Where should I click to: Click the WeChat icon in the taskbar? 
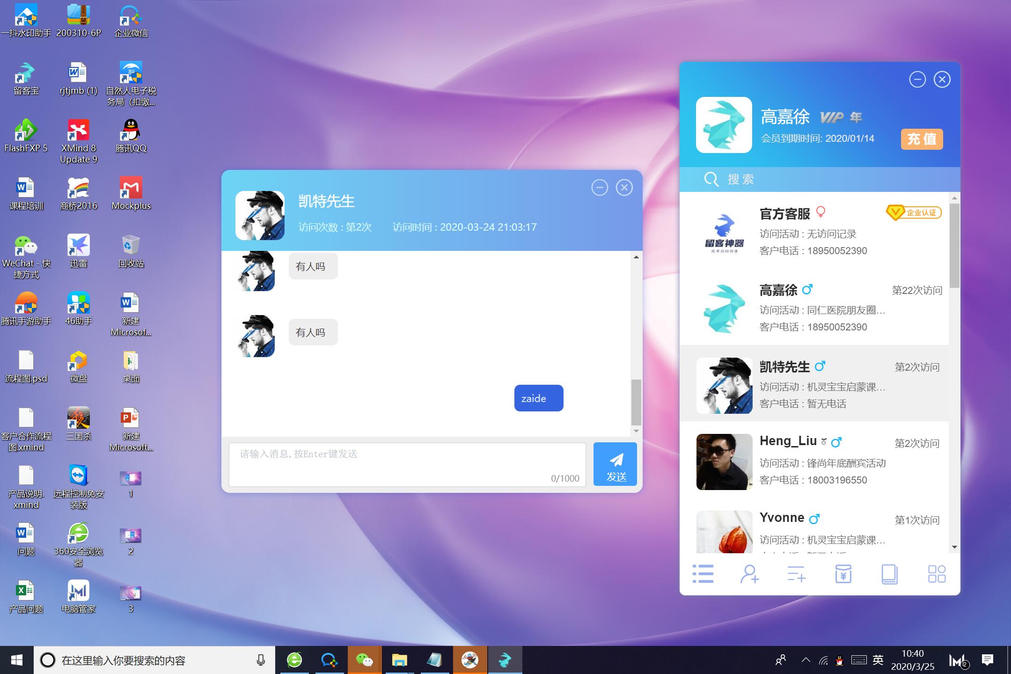(x=364, y=660)
